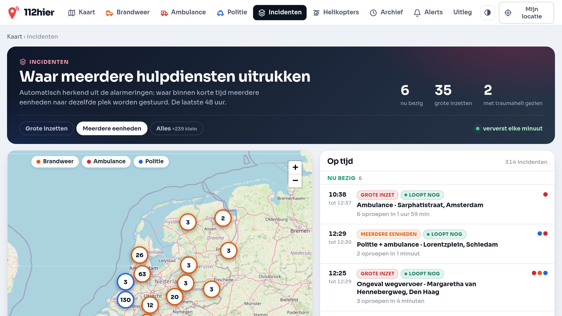Show Alles +239 klein filter
The width and height of the screenshot is (562, 316).
click(x=177, y=128)
